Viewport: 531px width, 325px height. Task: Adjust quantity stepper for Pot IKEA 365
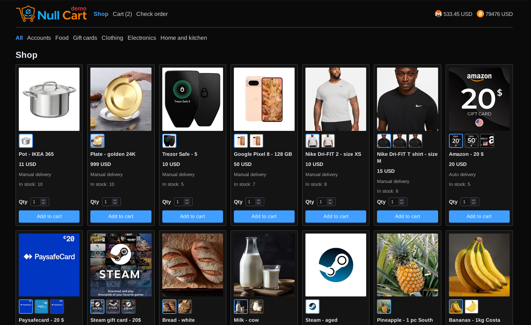(43, 202)
